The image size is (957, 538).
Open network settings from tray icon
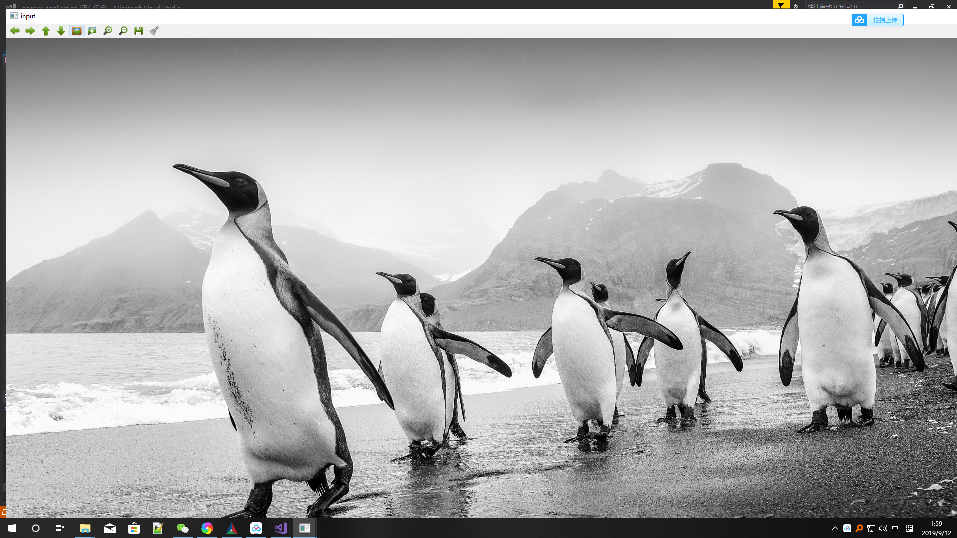coord(871,528)
